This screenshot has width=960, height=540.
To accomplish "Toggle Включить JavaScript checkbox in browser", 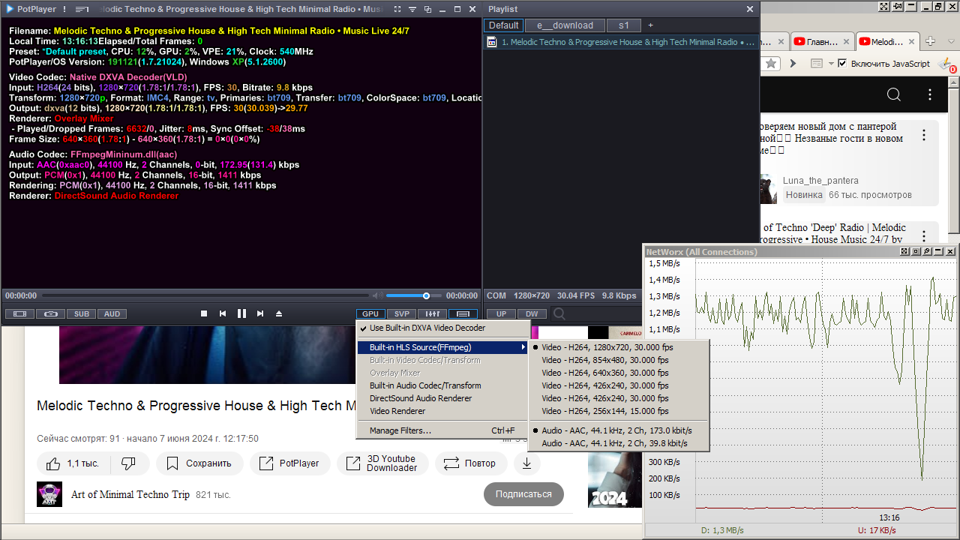I will coord(842,64).
